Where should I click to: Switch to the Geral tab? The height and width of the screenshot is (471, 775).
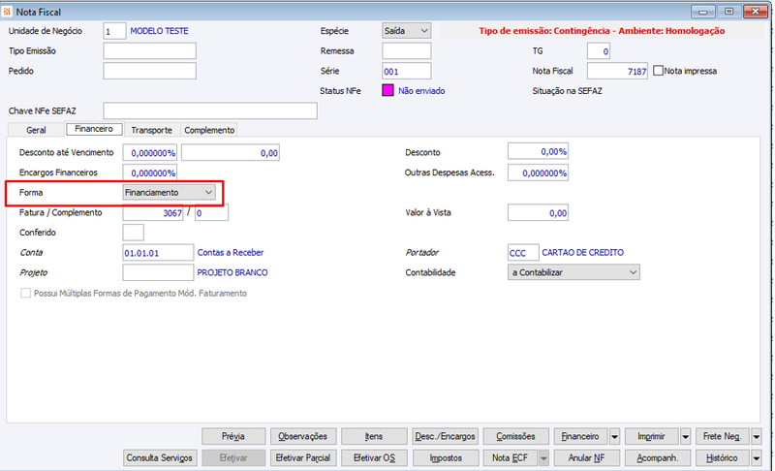[36, 130]
